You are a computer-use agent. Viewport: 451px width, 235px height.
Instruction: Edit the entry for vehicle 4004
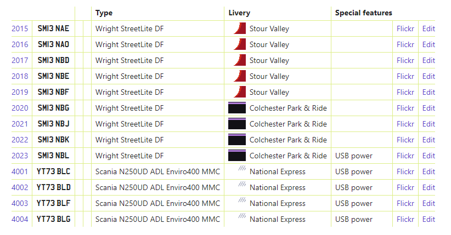429,219
